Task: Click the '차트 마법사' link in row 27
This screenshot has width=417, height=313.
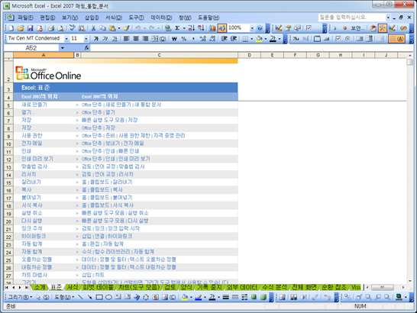Action: (x=34, y=275)
